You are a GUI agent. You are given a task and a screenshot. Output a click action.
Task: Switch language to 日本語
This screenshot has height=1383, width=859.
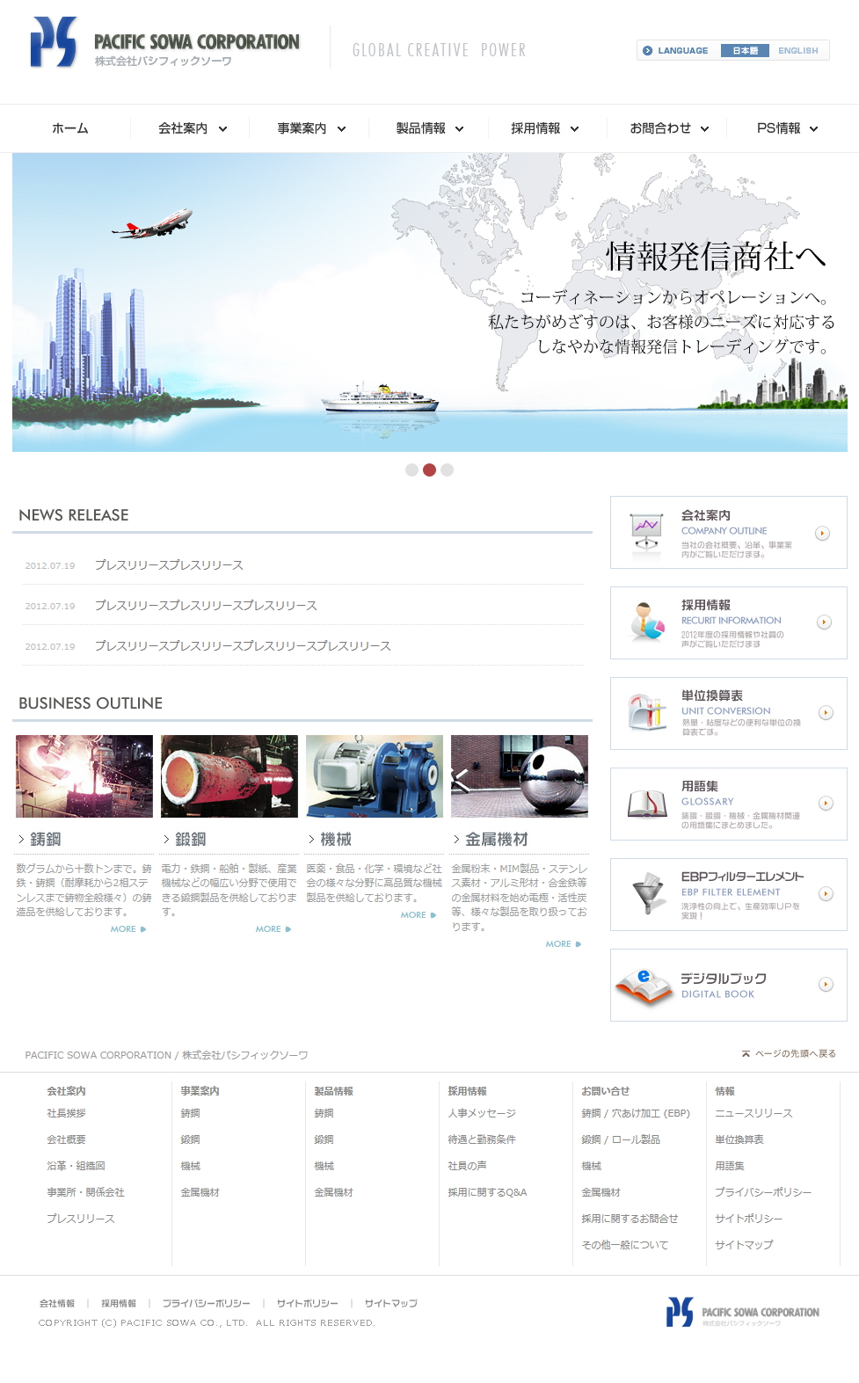coord(745,51)
